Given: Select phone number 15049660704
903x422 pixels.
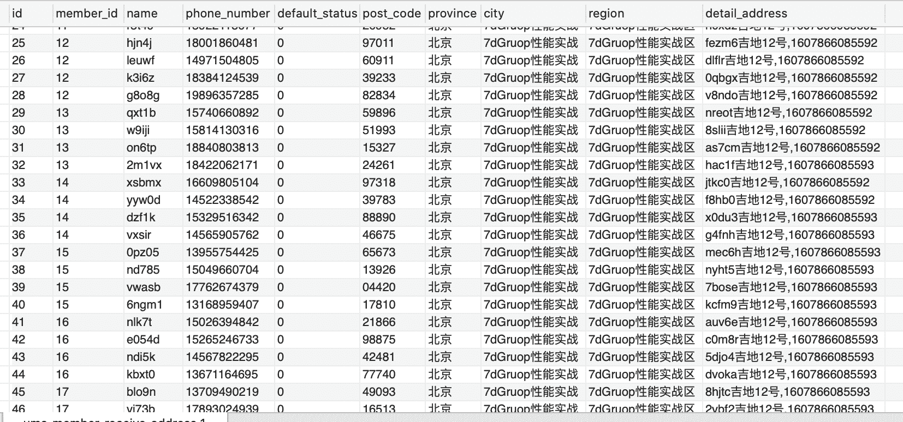Looking at the screenshot, I should tap(222, 270).
